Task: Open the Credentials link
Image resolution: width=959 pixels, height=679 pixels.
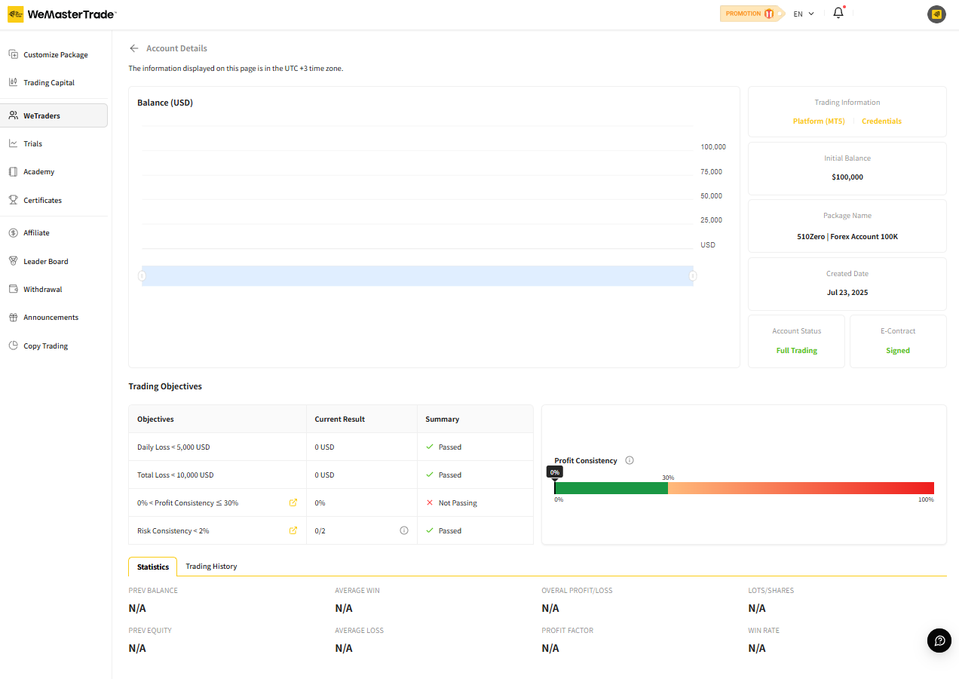Action: click(x=881, y=121)
